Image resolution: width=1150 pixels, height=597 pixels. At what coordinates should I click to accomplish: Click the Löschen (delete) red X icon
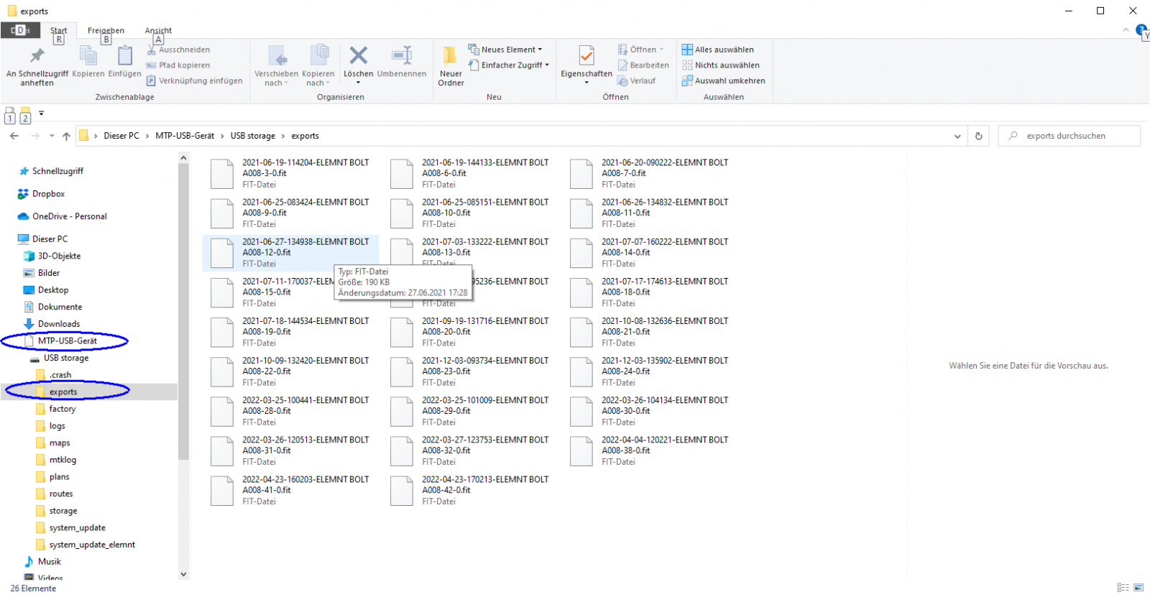tap(358, 56)
